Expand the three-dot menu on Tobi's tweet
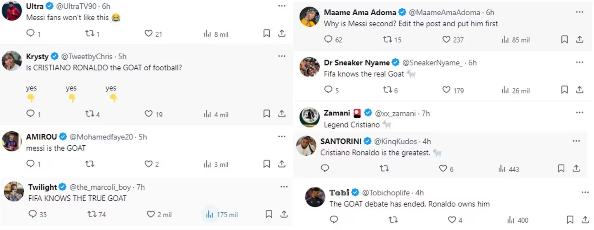The image size is (594, 230). (x=585, y=193)
